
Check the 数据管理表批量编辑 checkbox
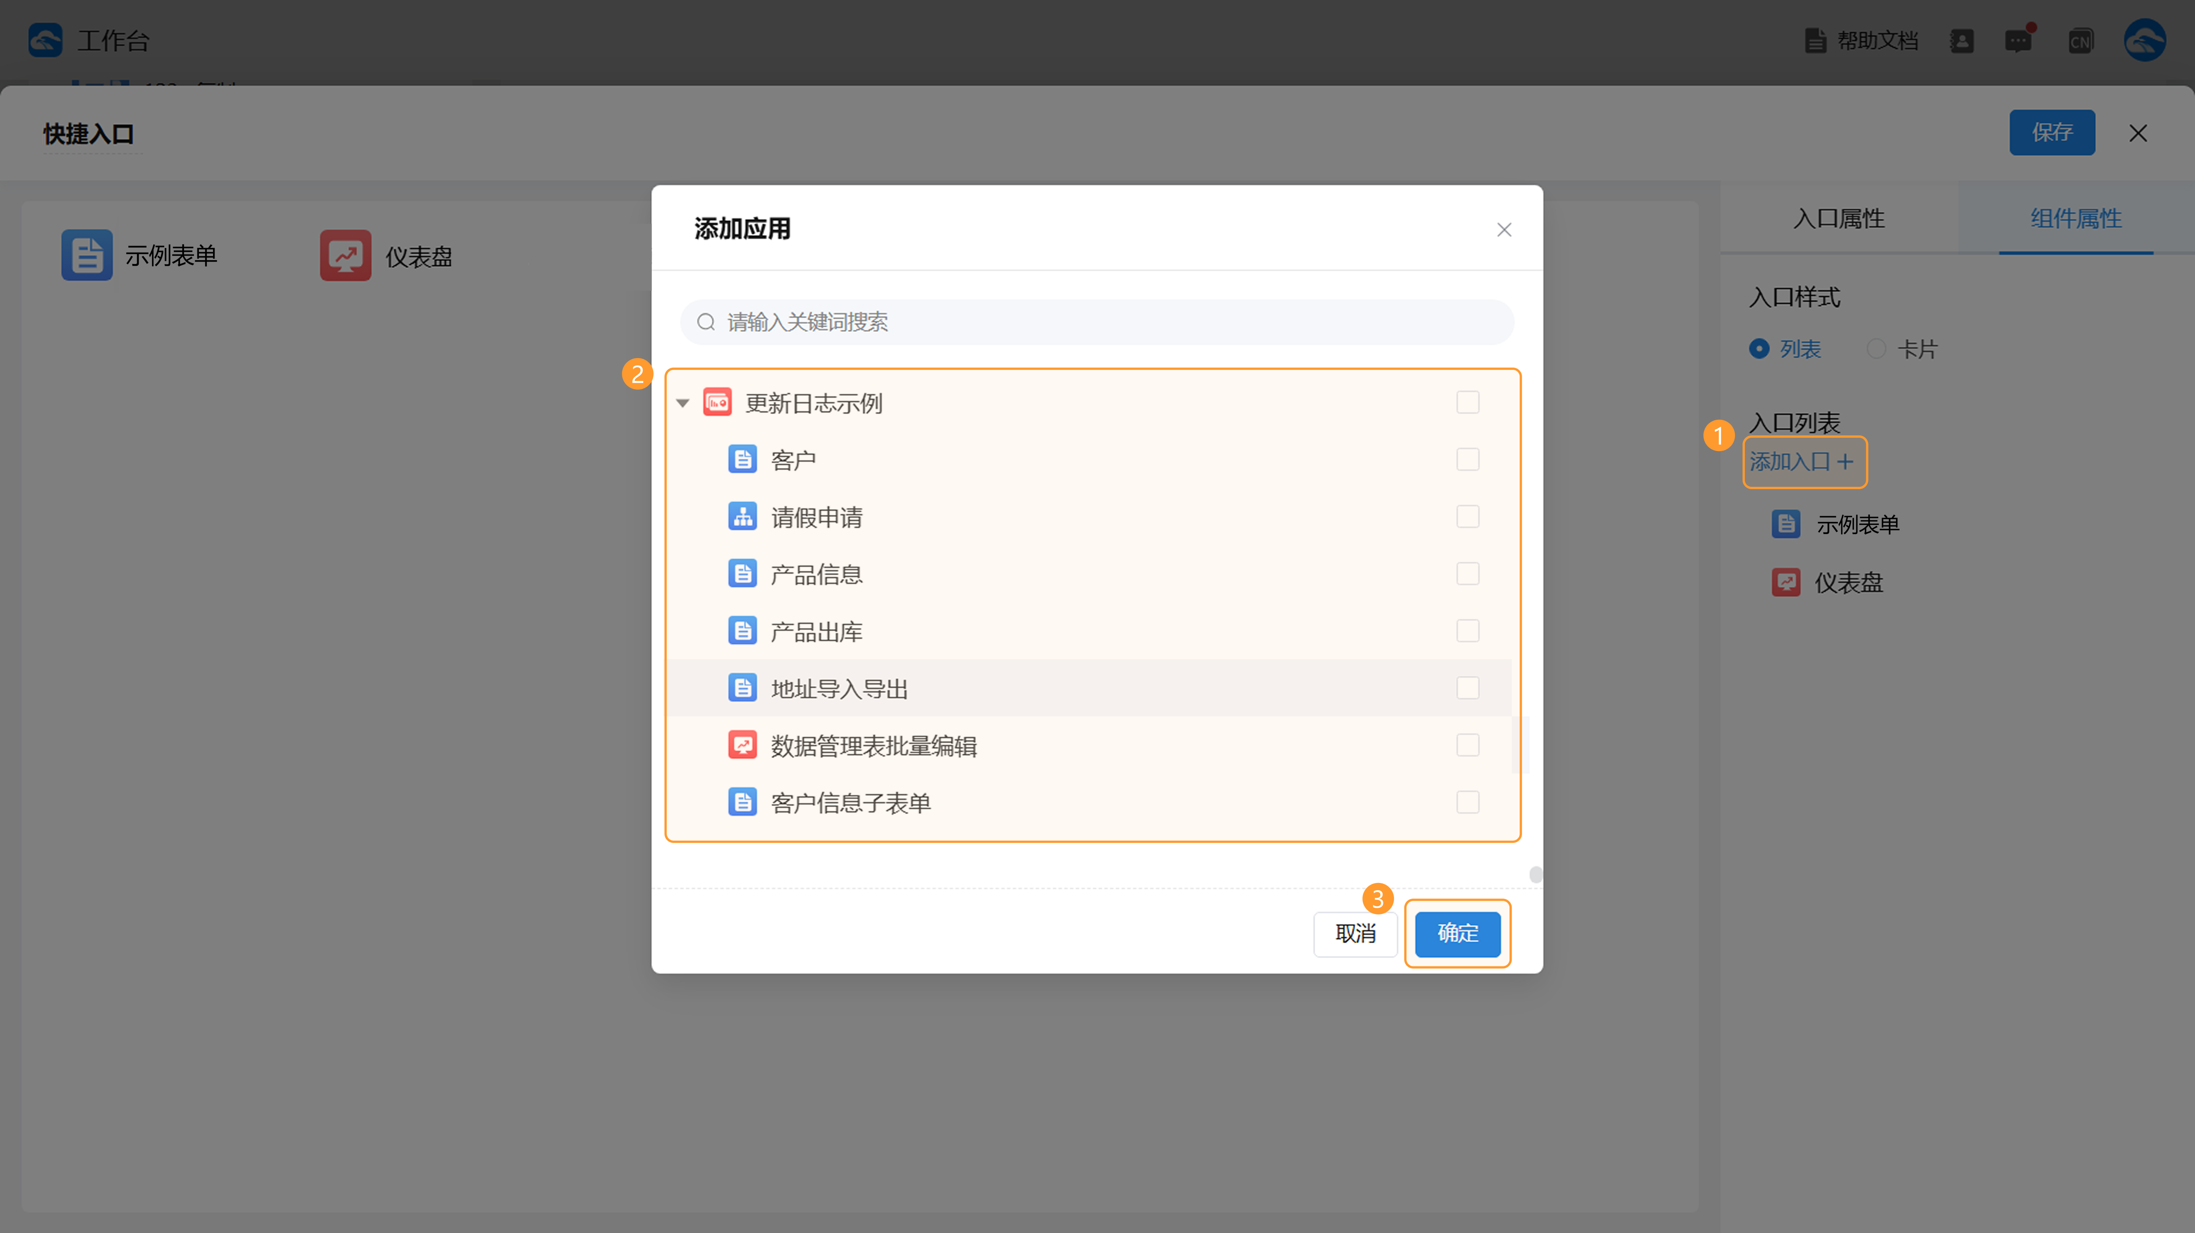[x=1467, y=745]
